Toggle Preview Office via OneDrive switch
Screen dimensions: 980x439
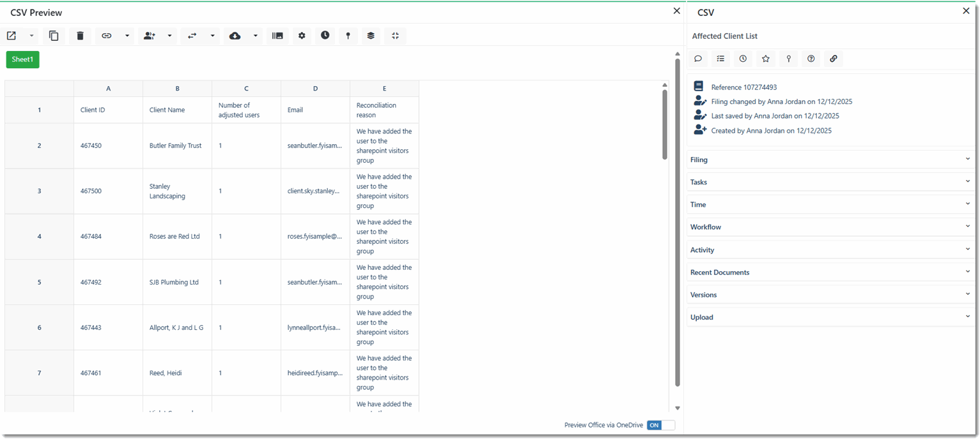pyautogui.click(x=661, y=425)
